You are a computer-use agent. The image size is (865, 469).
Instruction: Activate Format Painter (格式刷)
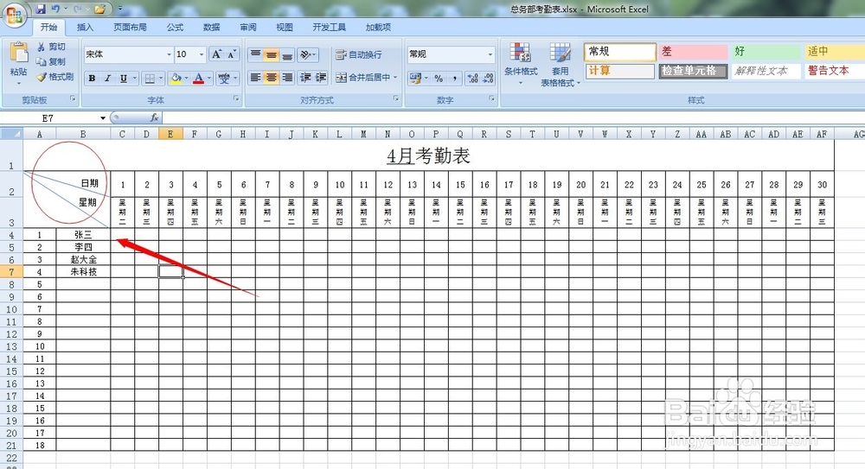[x=54, y=77]
